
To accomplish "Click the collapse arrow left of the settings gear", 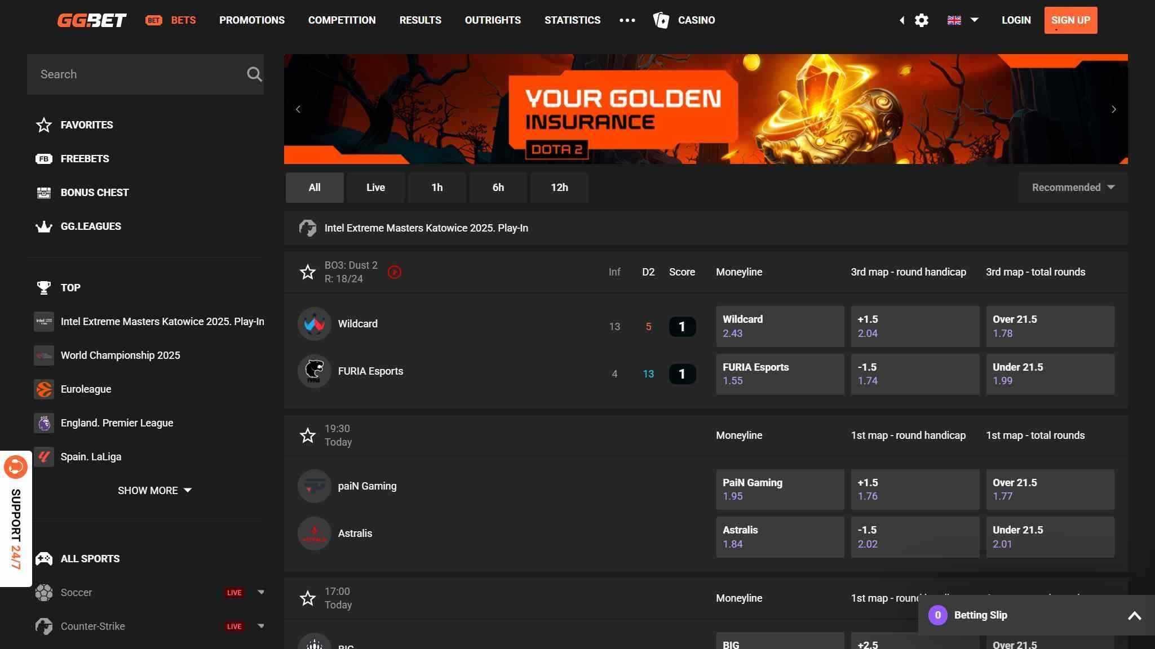I will coord(902,20).
